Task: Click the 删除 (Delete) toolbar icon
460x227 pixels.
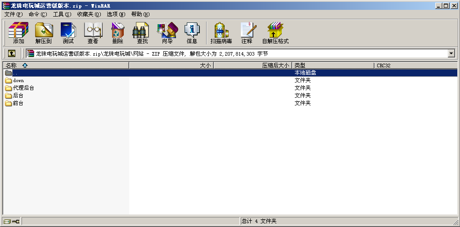Action: [117, 33]
